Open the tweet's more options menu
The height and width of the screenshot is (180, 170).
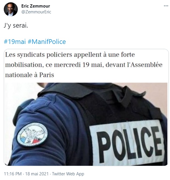point(166,6)
